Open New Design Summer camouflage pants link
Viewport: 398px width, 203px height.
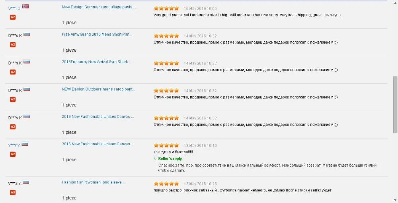pos(99,7)
